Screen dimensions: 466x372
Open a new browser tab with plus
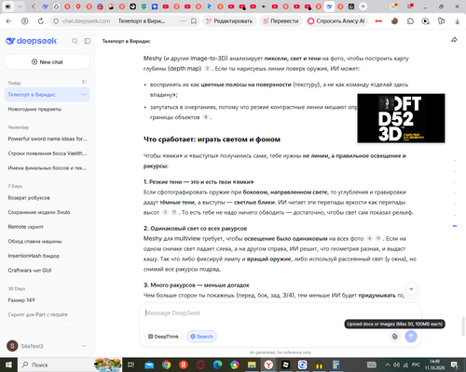coord(363,7)
